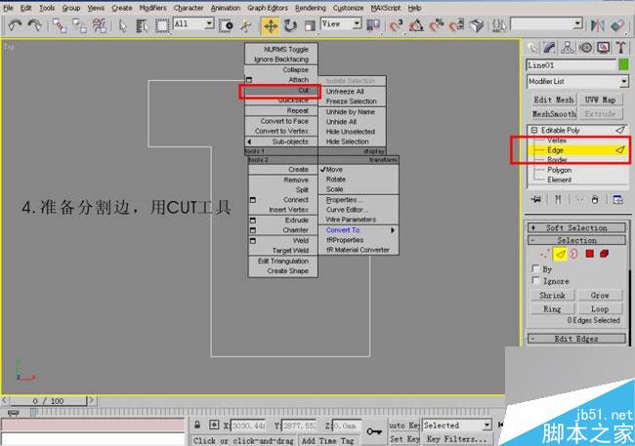Screen dimensions: 635x446
Task: Click Configure Modifier Sets icon
Action: tap(617, 199)
